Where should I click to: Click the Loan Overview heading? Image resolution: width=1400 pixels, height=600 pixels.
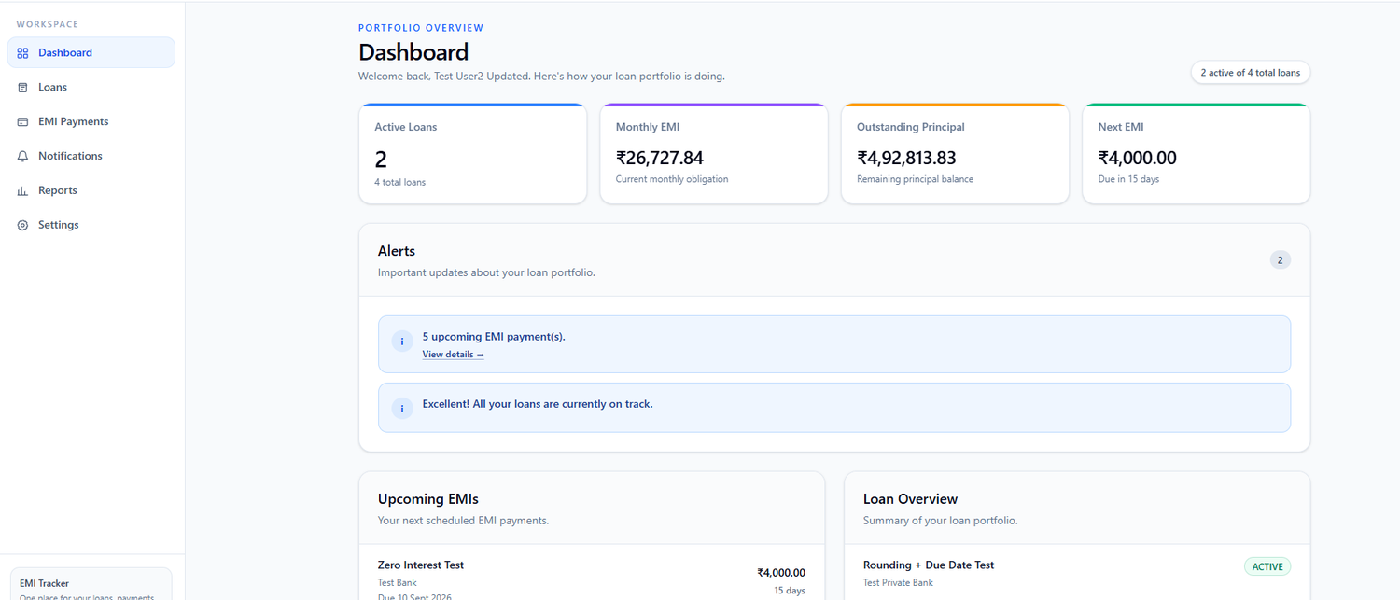point(911,499)
